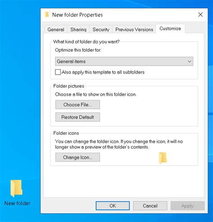Click the Choose a file to show text
Viewport: 213px width, 222px height.
point(96,94)
